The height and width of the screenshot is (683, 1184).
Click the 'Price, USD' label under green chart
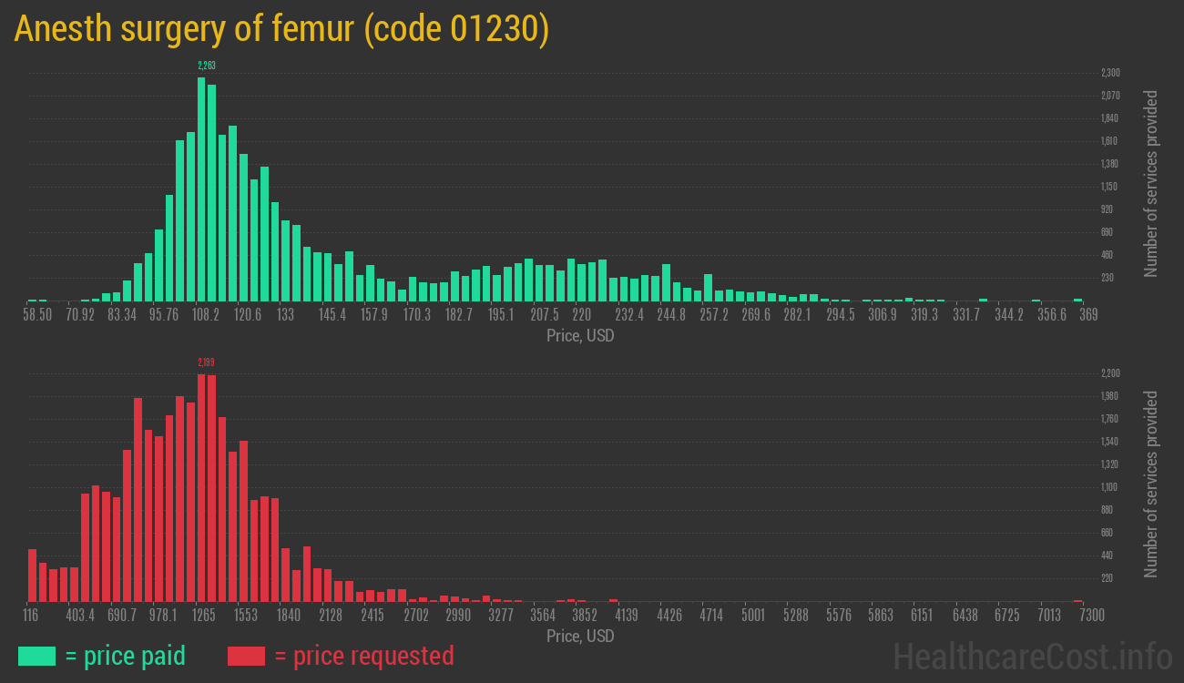click(x=580, y=336)
